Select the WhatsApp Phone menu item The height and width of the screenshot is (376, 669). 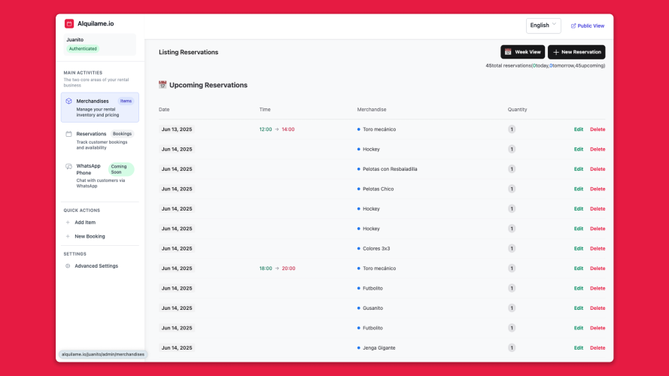(x=100, y=176)
